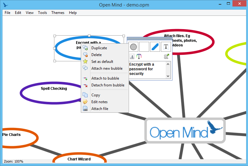Click the text box scroll up arrow
Screen dimensions: 248x166
coord(168,64)
